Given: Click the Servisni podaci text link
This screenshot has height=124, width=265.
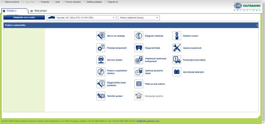Looking at the screenshot, I should point(115,60).
